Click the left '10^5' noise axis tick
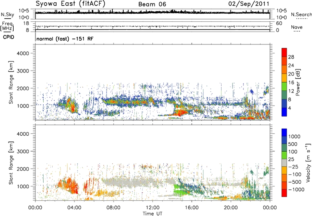This screenshot has width=312, height=216. click(x=24, y=11)
